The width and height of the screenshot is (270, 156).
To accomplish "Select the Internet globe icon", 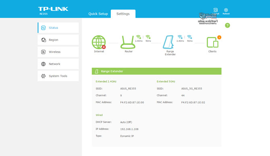I will coord(98,42).
